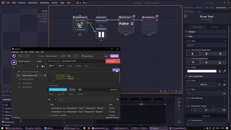This screenshot has height=130, width=231.
Task: Click the Setup Git Sync button
Action: click(x=87, y=56)
